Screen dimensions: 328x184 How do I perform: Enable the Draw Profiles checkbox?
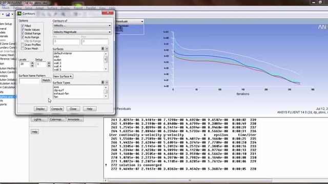tap(23, 45)
